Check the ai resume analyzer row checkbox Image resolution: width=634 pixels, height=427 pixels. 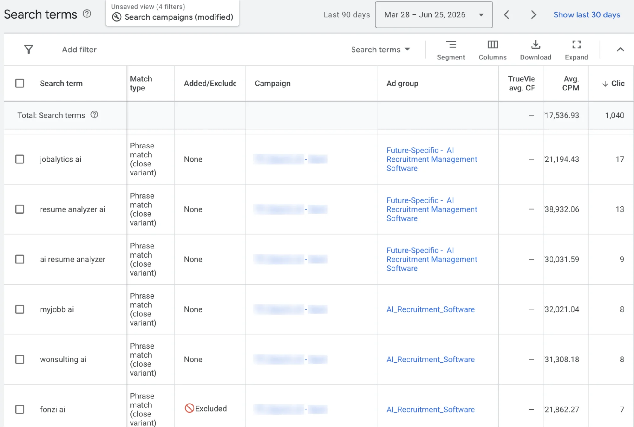pyautogui.click(x=20, y=259)
